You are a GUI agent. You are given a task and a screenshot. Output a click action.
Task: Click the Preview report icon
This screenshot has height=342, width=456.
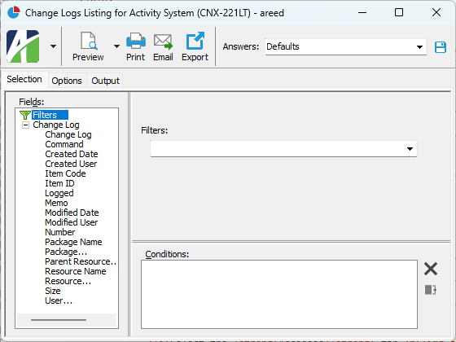[89, 42]
